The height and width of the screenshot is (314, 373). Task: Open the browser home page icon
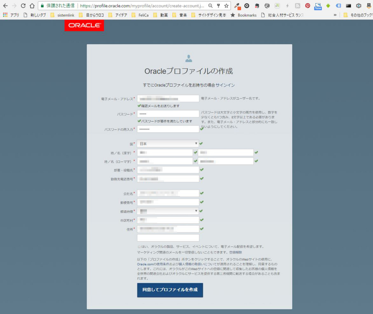[32, 6]
